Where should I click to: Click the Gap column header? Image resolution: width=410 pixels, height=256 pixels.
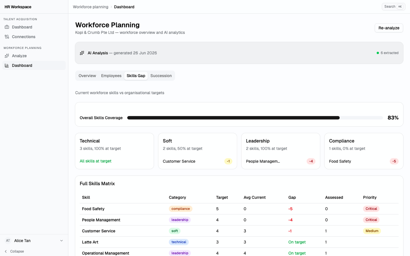[292, 197]
